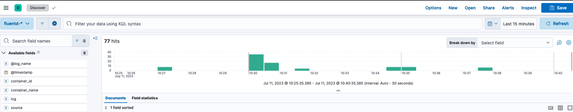Viewport: 573px width, 112px height.
Task: Open the calendar quick time menu
Action: (x=492, y=24)
